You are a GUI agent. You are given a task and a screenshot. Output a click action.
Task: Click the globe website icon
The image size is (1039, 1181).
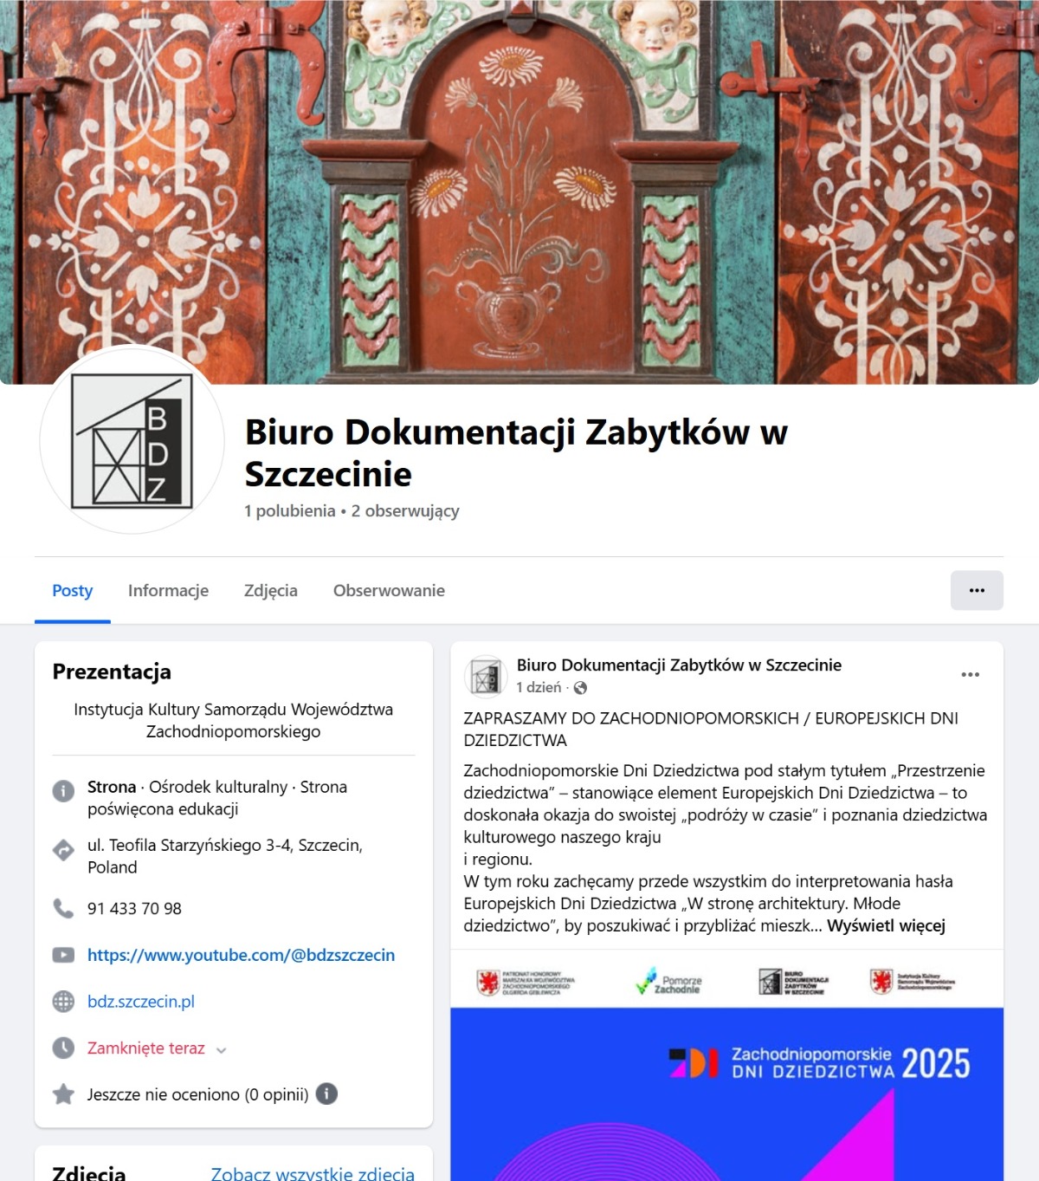click(63, 1002)
